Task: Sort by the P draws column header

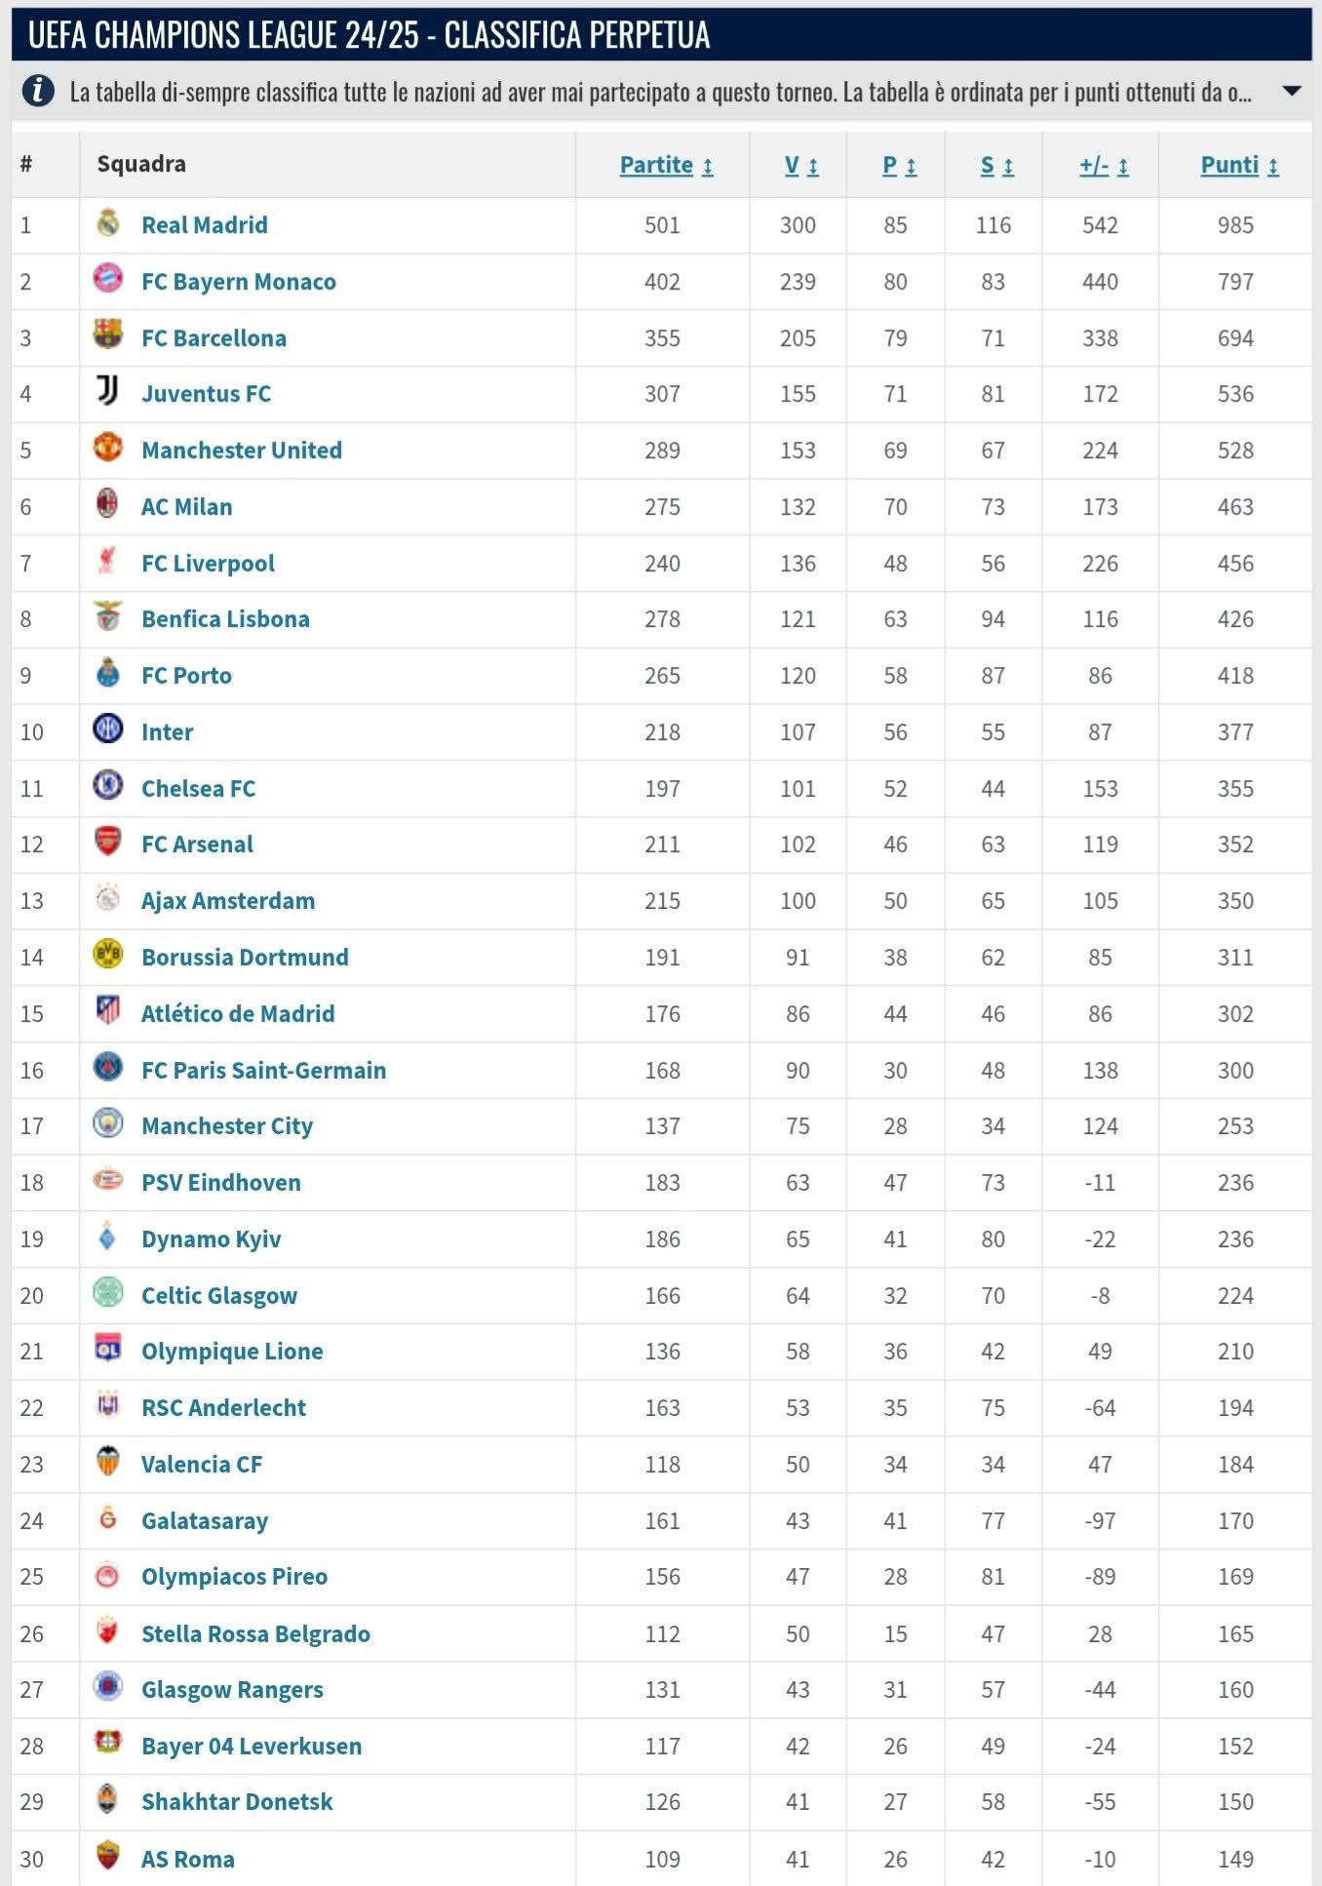Action: point(899,166)
